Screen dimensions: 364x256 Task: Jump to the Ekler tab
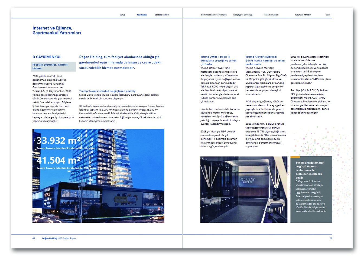[x=328, y=15]
